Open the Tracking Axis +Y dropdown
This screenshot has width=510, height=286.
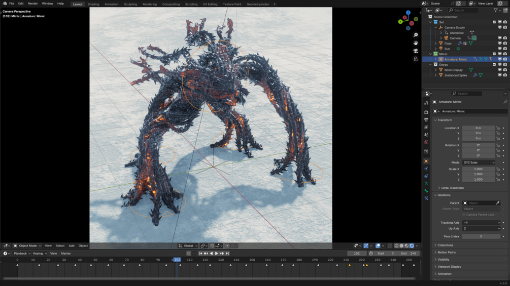pos(482,223)
